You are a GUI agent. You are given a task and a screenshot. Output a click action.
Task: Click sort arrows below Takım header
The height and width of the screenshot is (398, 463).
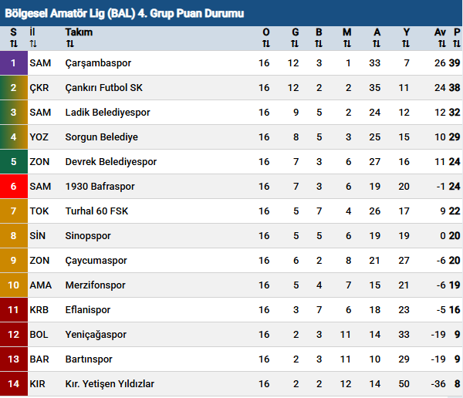69,43
